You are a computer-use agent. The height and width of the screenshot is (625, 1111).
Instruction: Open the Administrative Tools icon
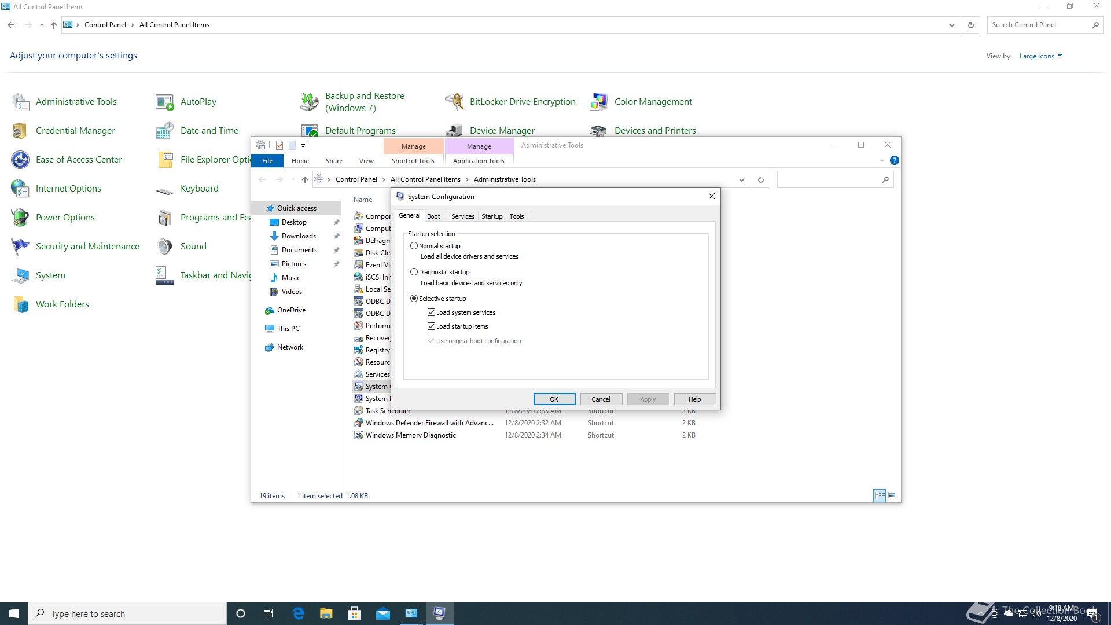point(21,102)
